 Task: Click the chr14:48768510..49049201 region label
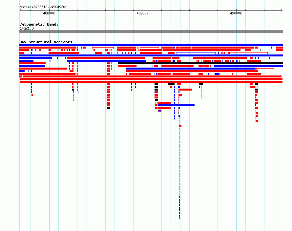[x=43, y=7]
